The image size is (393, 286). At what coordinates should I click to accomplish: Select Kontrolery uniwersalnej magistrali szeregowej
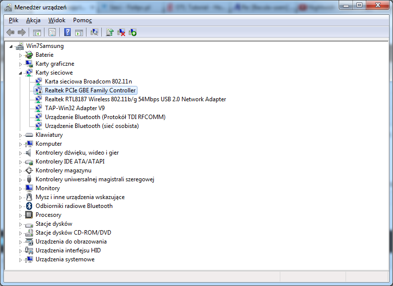point(95,179)
